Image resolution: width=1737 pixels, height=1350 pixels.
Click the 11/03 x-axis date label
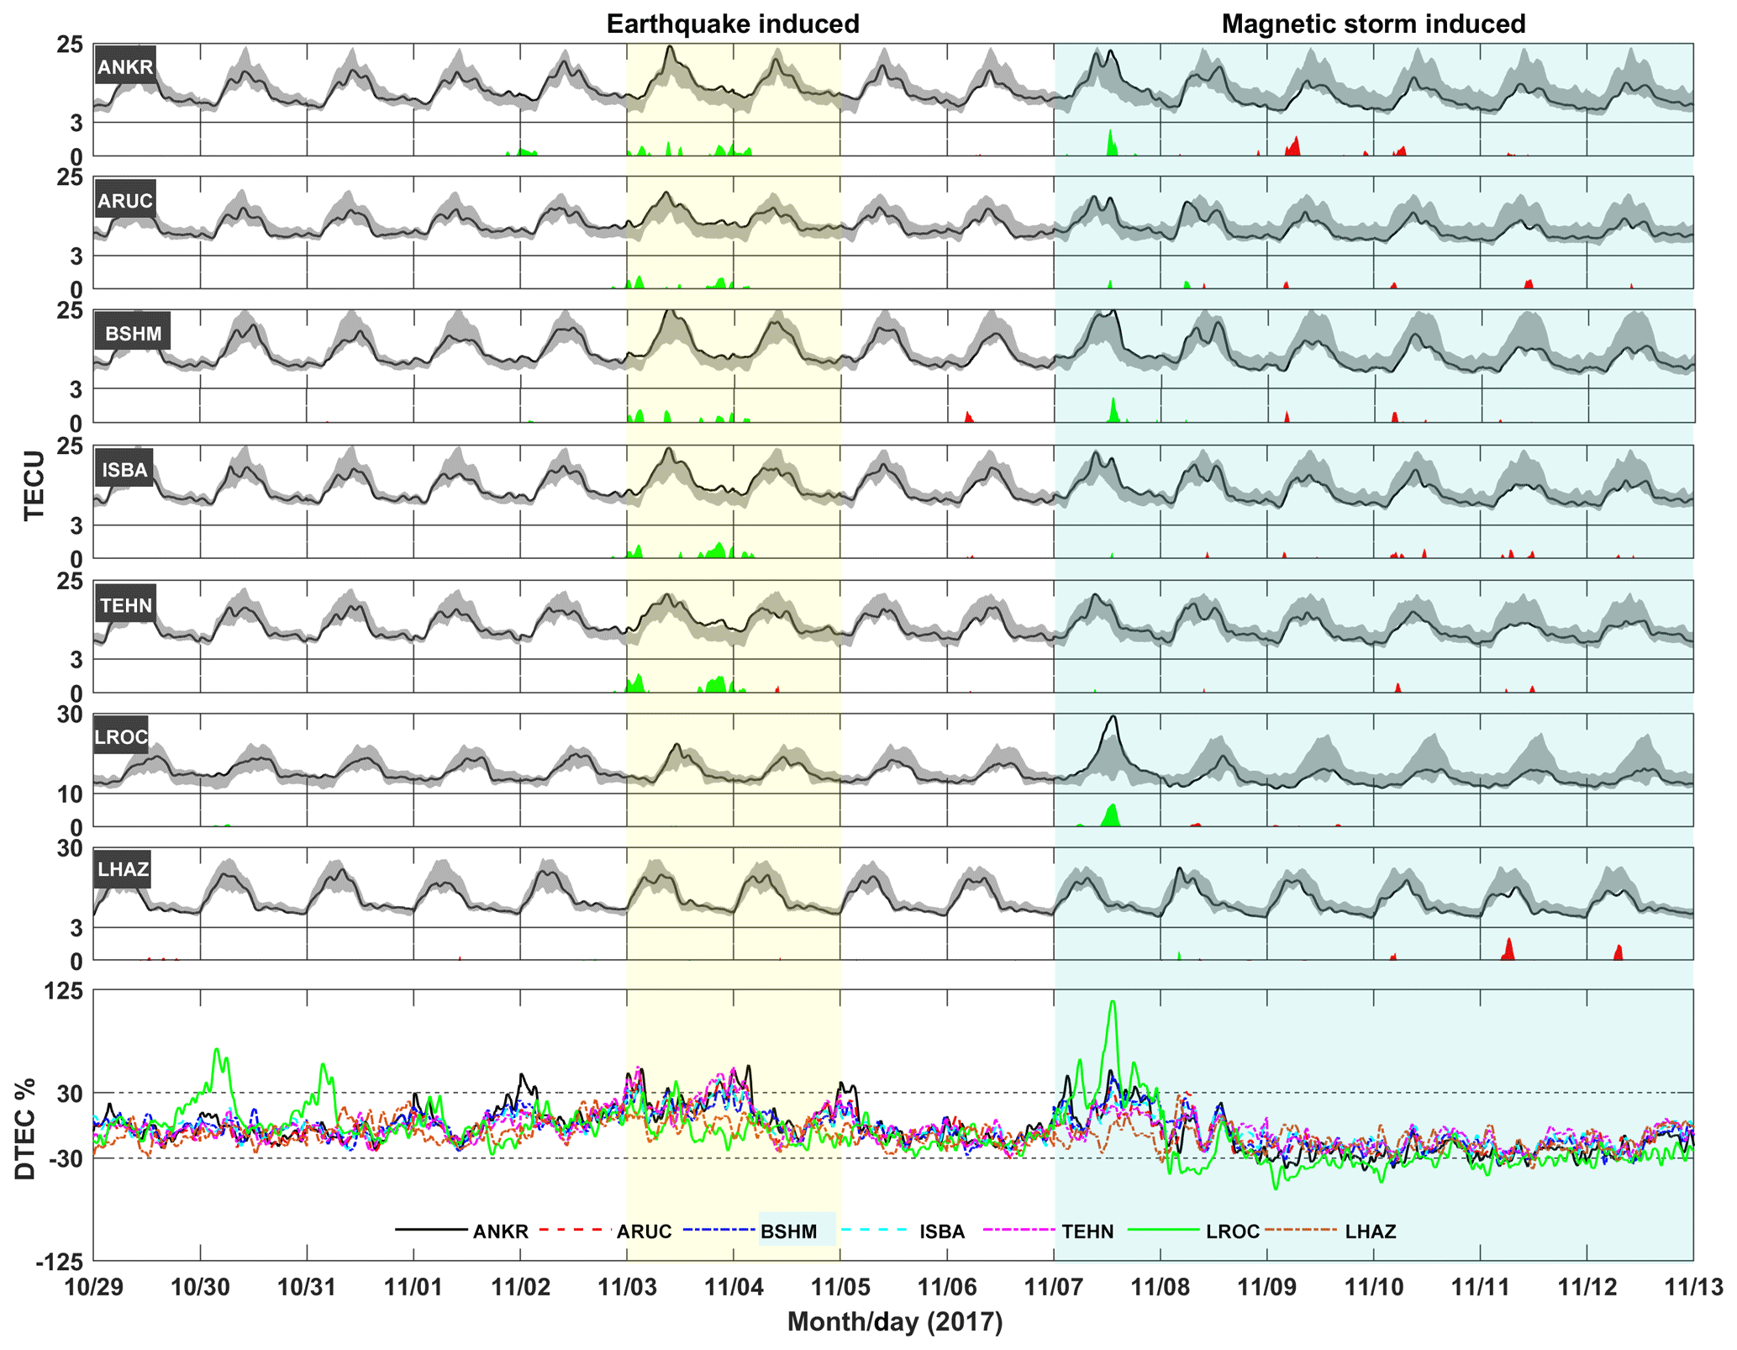coord(627,1286)
